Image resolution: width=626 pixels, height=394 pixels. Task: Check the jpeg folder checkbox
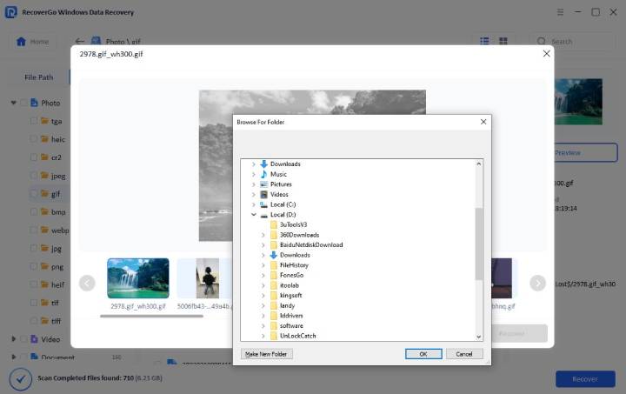pos(34,175)
